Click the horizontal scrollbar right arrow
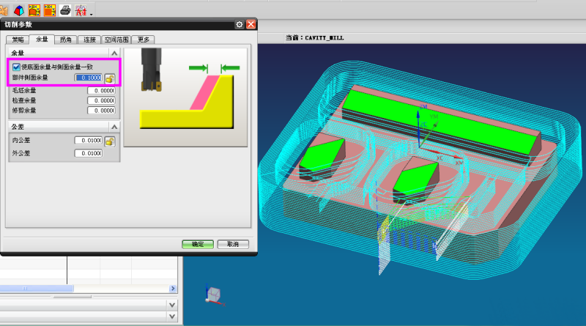The image size is (586, 326). [174, 289]
